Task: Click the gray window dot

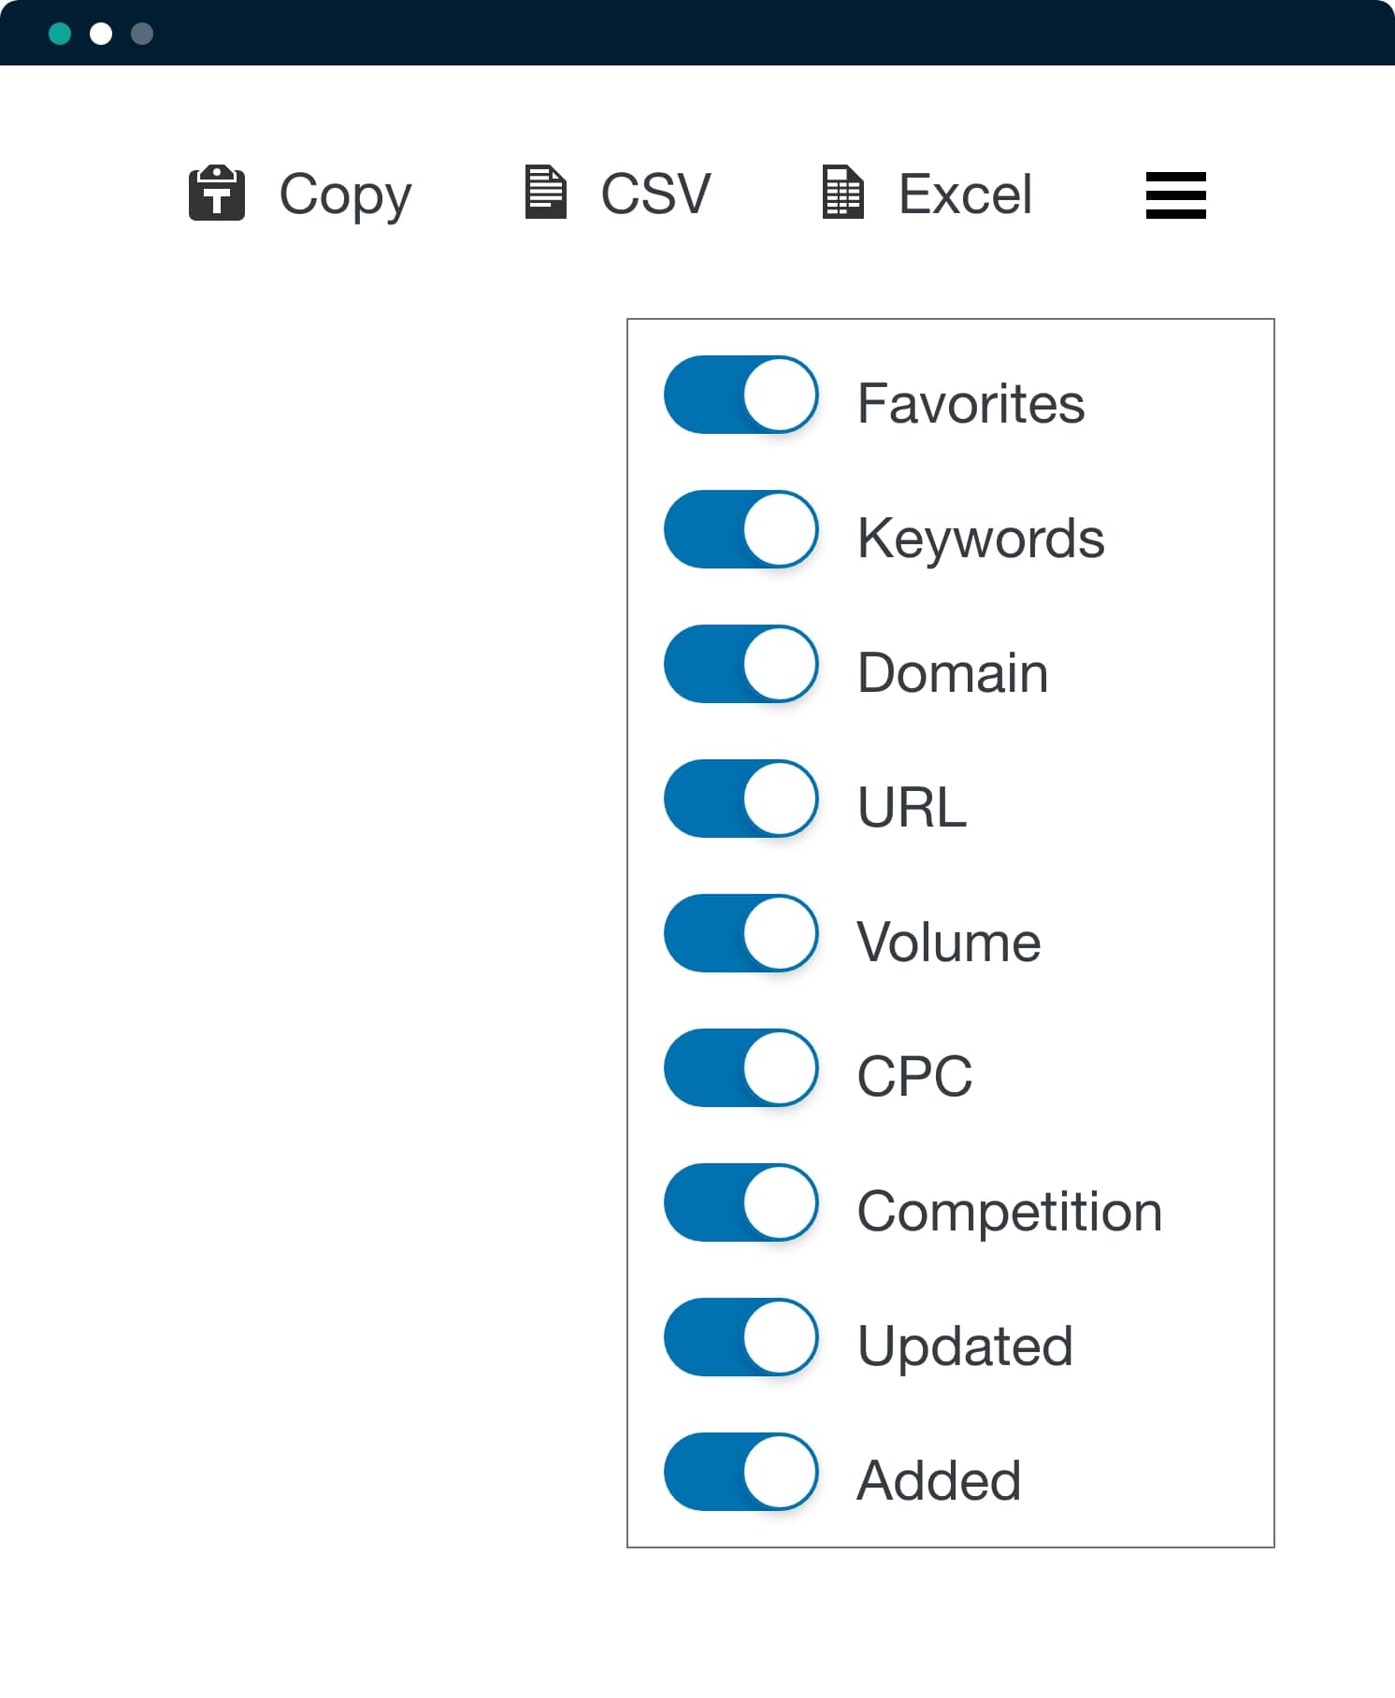Action: click(142, 35)
